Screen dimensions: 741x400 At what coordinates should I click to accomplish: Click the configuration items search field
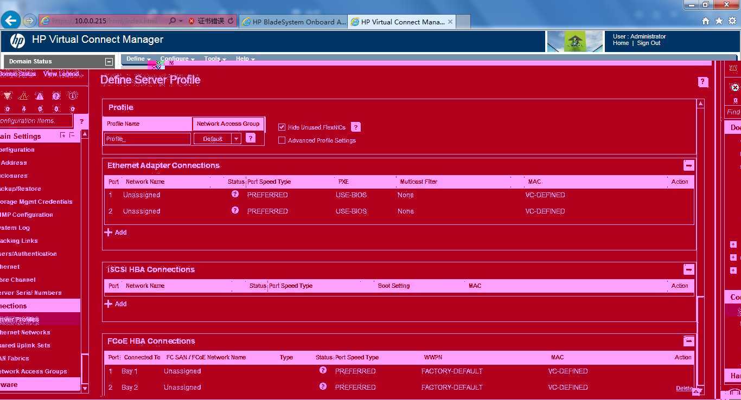[x=36, y=121]
